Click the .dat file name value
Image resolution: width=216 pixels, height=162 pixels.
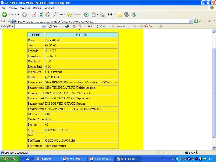[60, 140]
